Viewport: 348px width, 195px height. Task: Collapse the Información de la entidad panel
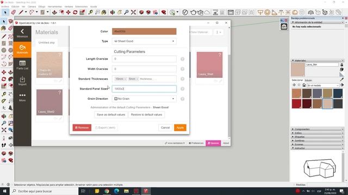point(318,22)
